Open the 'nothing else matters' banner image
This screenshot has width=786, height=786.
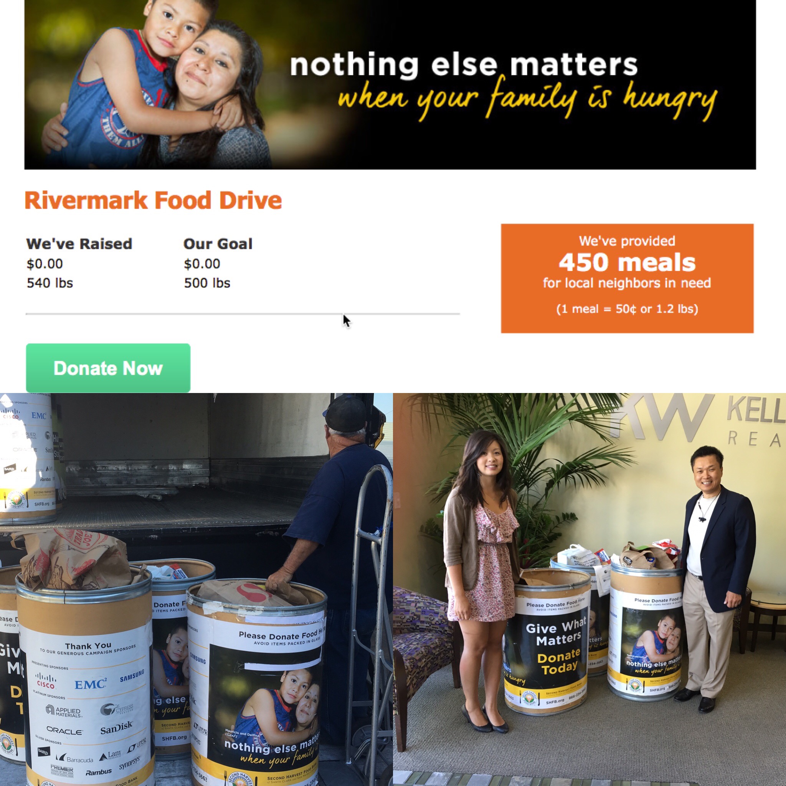[390, 84]
